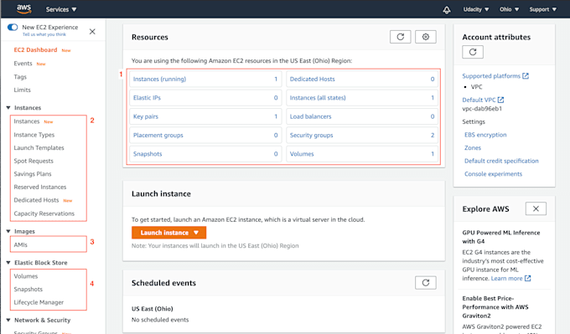Open the Services dropdown menu

point(61,9)
